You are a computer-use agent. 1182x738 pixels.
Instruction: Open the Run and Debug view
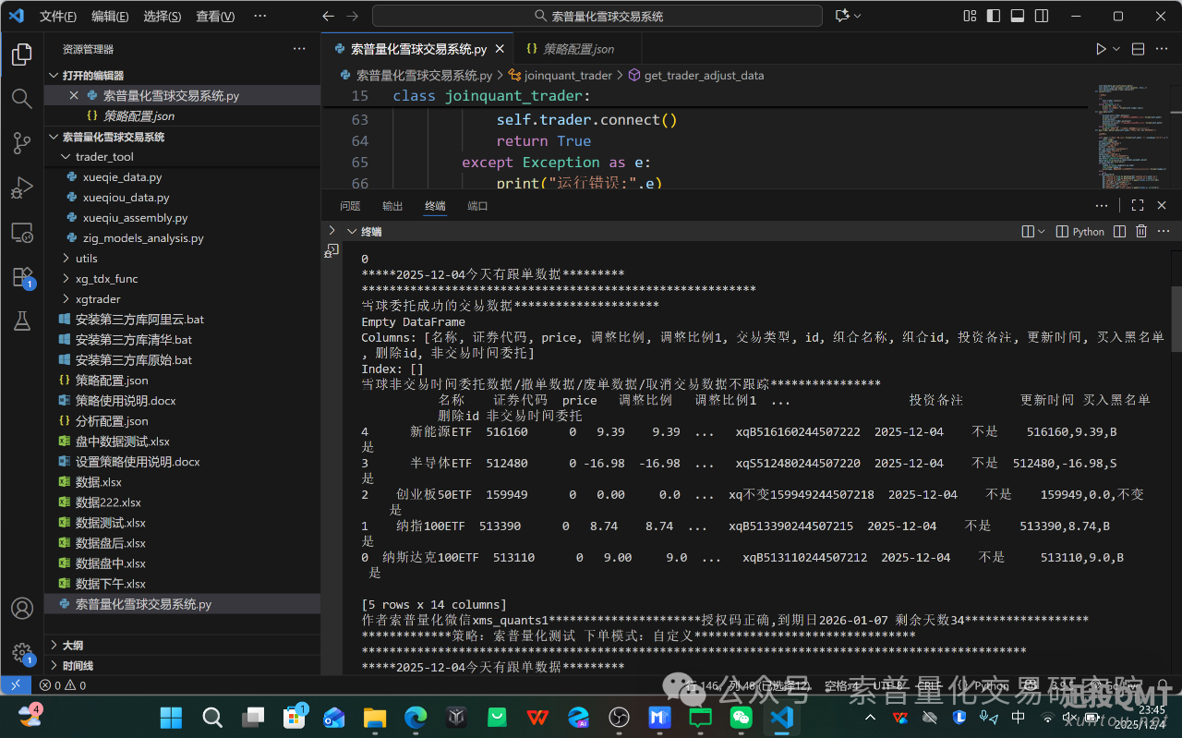pyautogui.click(x=21, y=188)
